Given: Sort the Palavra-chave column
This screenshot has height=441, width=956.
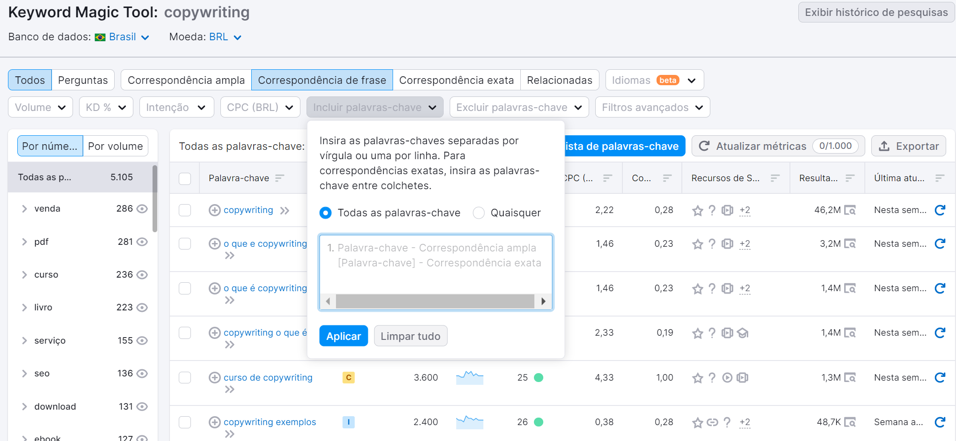Looking at the screenshot, I should point(280,178).
